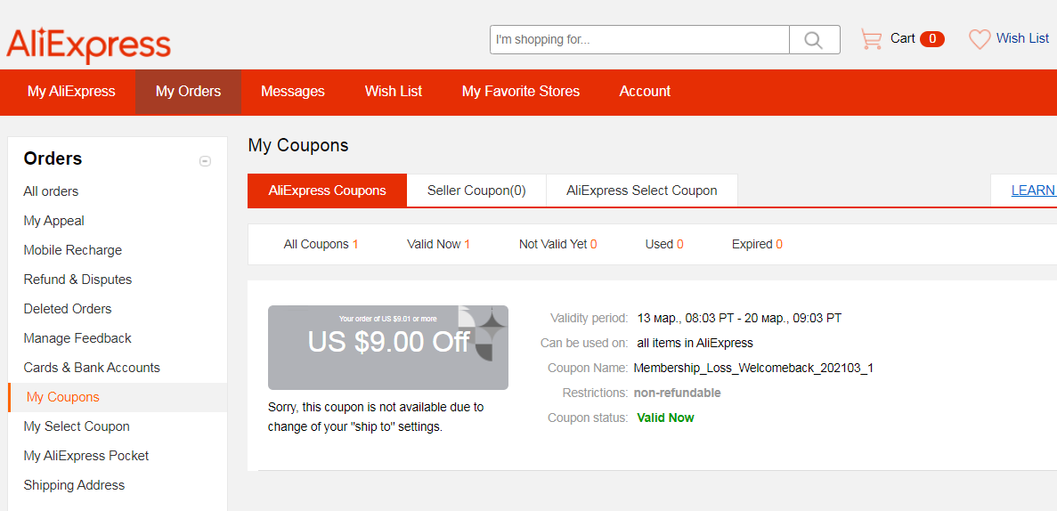Image resolution: width=1057 pixels, height=511 pixels.
Task: Open the shopping cart icon
Action: tap(871, 39)
